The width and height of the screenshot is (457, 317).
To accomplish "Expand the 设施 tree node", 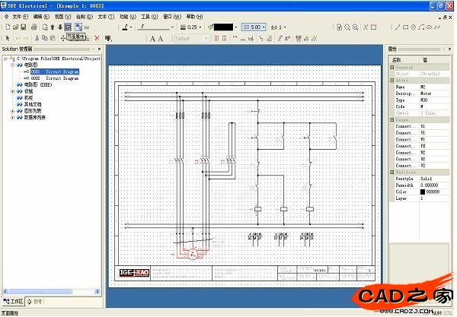I will [x=13, y=90].
